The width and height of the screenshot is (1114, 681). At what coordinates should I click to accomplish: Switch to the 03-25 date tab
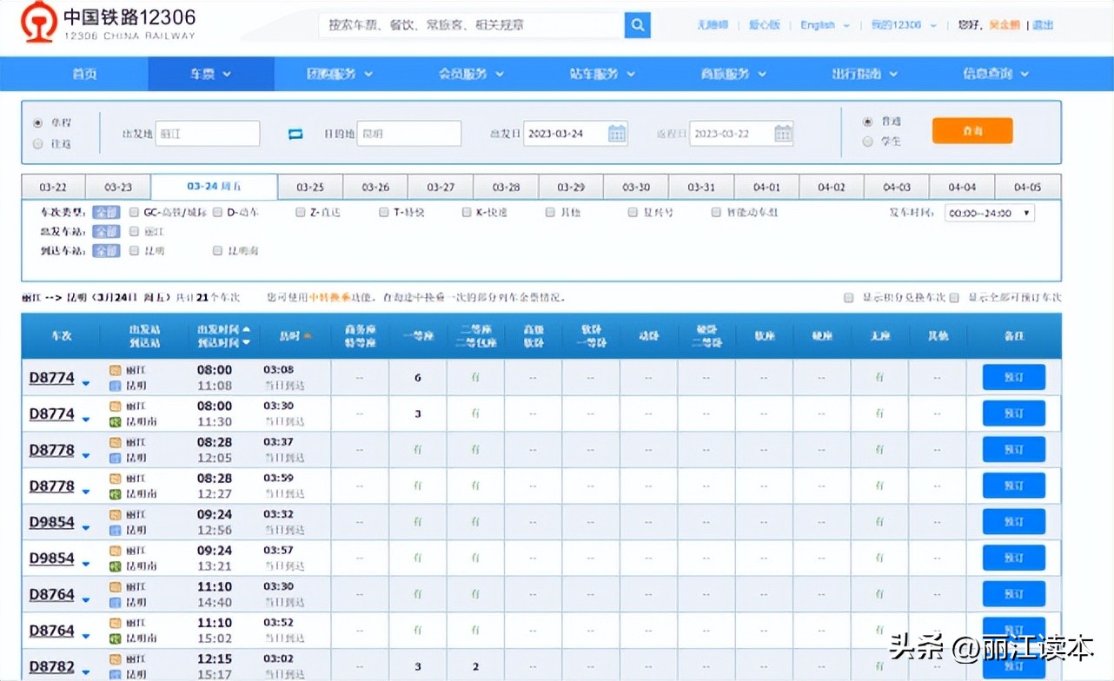309,186
